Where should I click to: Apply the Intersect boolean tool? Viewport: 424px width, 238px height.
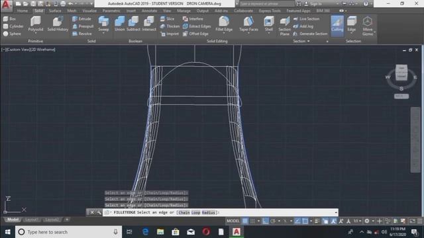149,24
